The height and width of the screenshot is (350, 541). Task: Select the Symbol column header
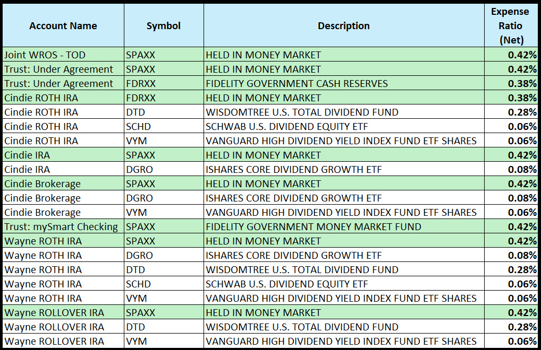(163, 25)
